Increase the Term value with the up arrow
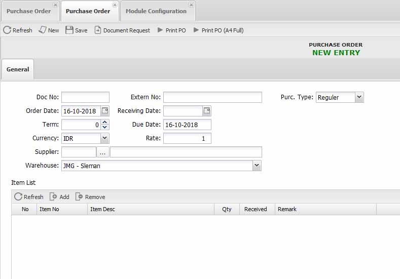 tap(105, 122)
